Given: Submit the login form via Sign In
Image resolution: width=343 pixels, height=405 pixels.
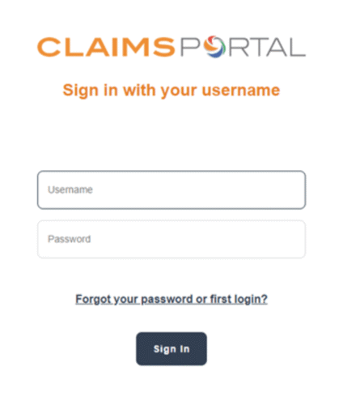Looking at the screenshot, I should pos(171,349).
